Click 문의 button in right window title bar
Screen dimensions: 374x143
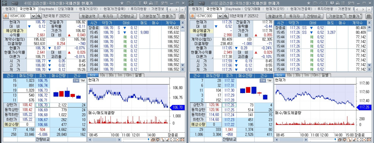click(351, 3)
